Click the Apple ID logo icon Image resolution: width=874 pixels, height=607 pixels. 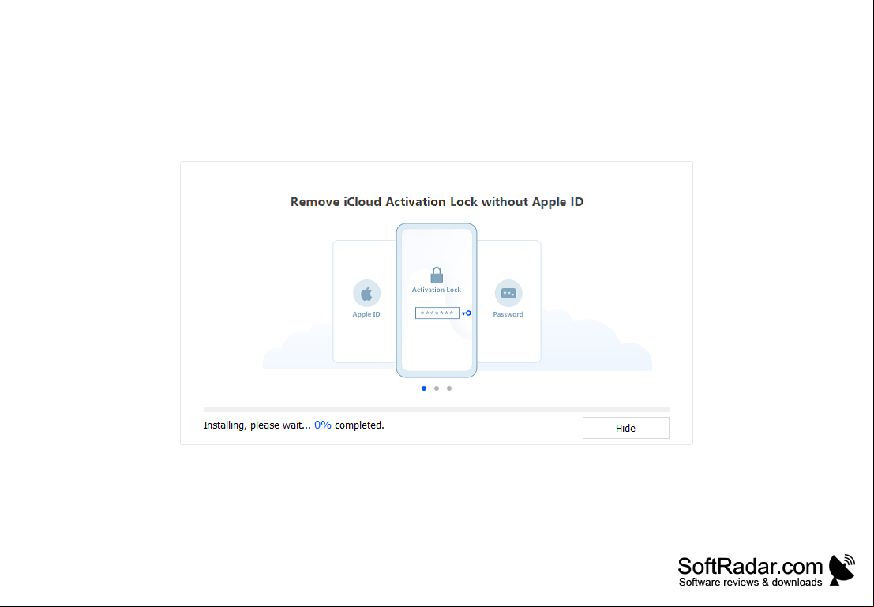366,293
